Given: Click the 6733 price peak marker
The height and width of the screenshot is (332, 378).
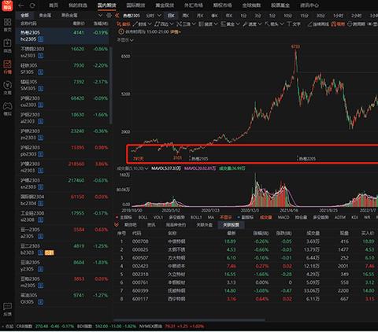Looking at the screenshot, I should click(295, 46).
